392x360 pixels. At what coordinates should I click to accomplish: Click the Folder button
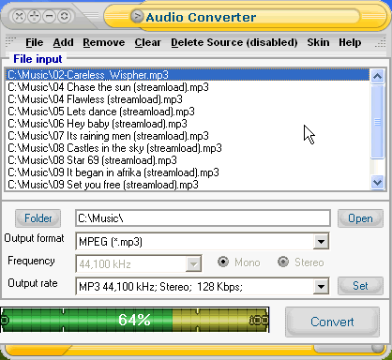38,218
